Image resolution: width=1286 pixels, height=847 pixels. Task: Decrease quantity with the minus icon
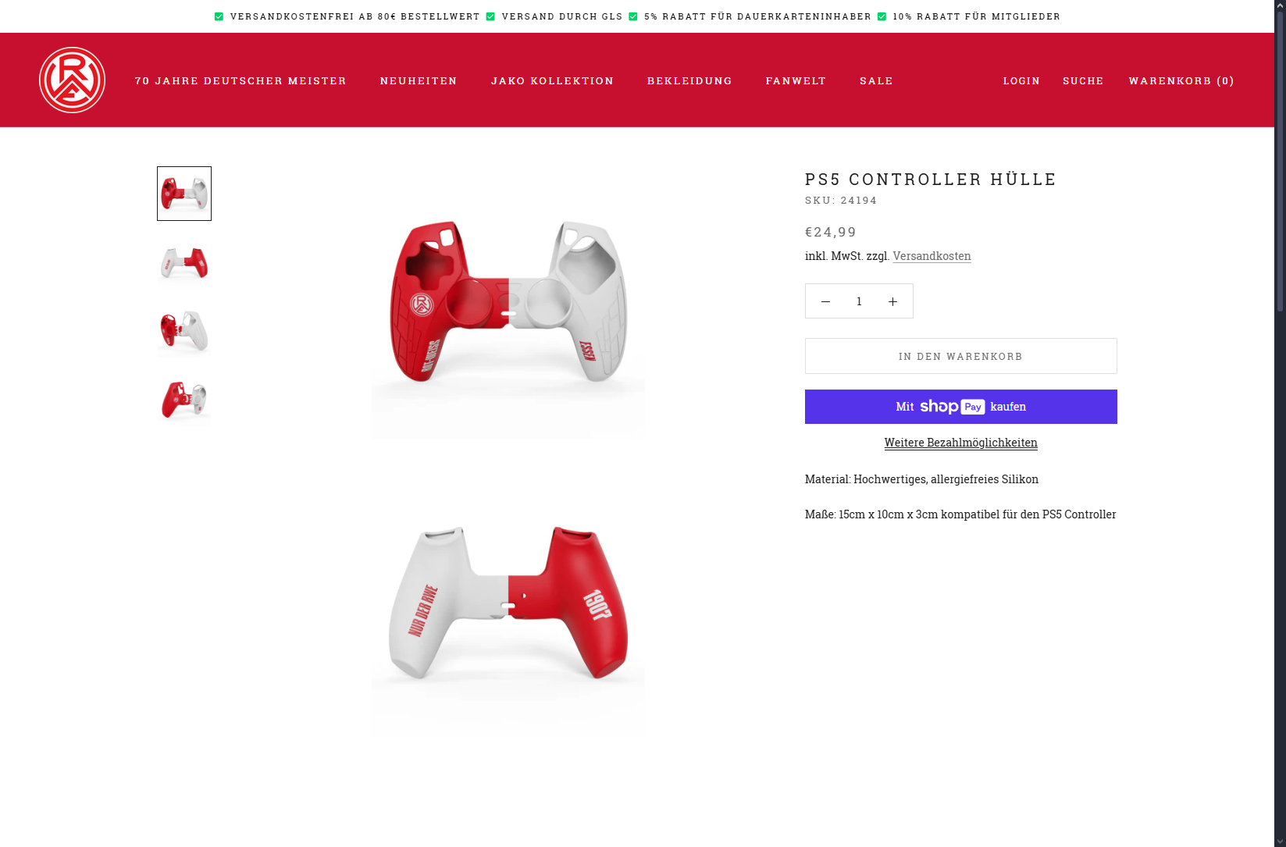825,301
